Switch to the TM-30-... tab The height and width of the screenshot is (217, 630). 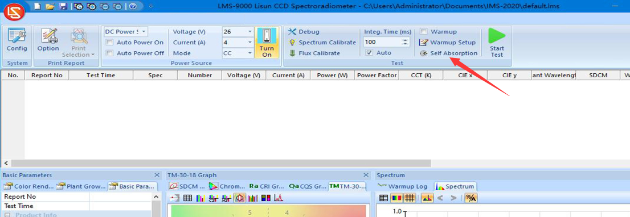[347, 186]
